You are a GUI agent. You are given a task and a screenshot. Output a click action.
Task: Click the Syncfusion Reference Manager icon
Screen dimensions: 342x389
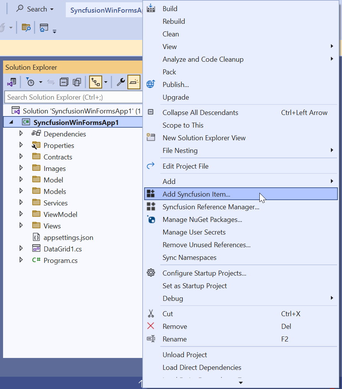(x=151, y=207)
